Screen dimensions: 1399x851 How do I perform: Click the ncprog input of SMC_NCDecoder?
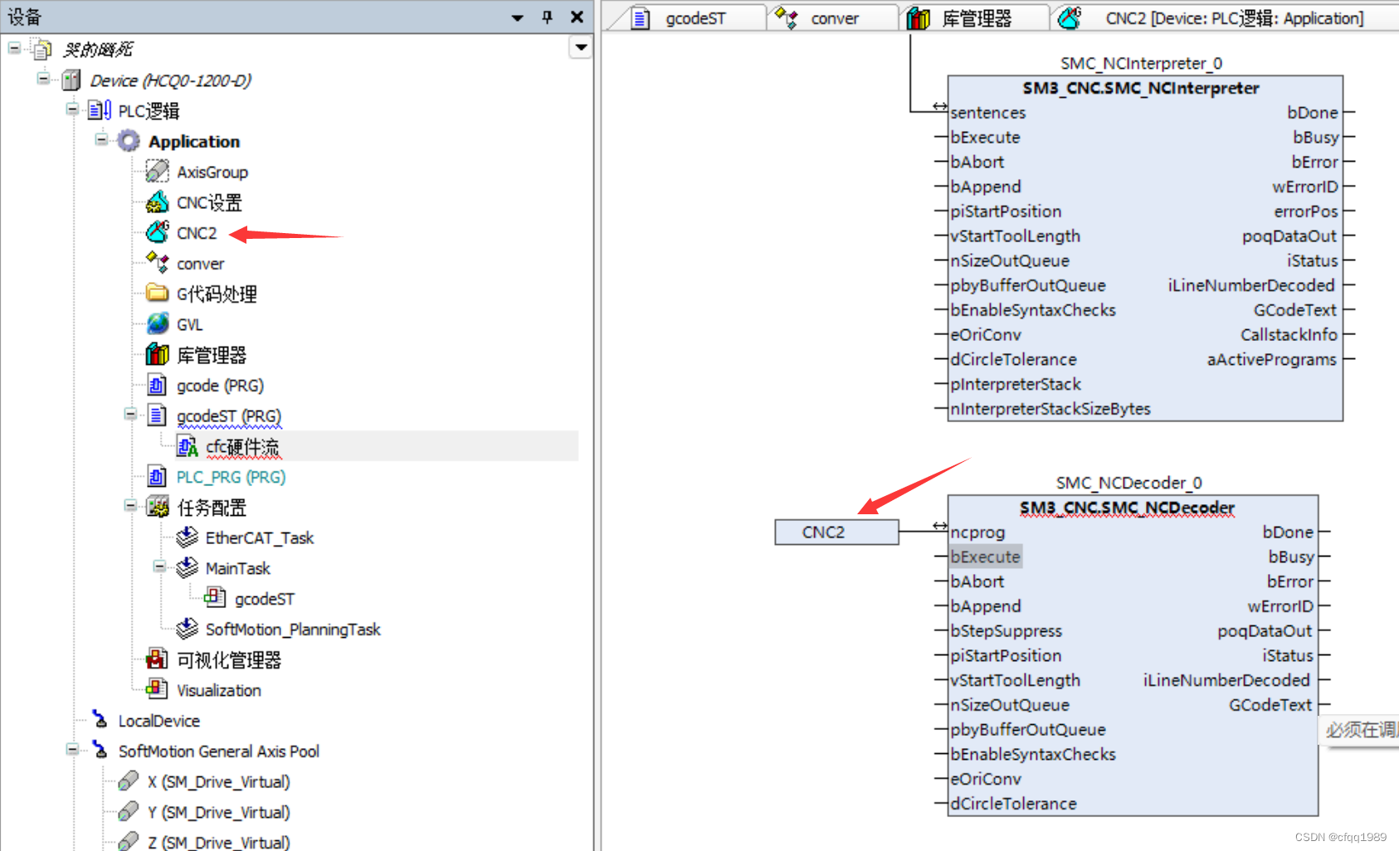point(977,532)
